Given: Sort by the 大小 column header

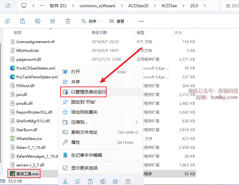Looking at the screenshot, I should pos(178,33).
